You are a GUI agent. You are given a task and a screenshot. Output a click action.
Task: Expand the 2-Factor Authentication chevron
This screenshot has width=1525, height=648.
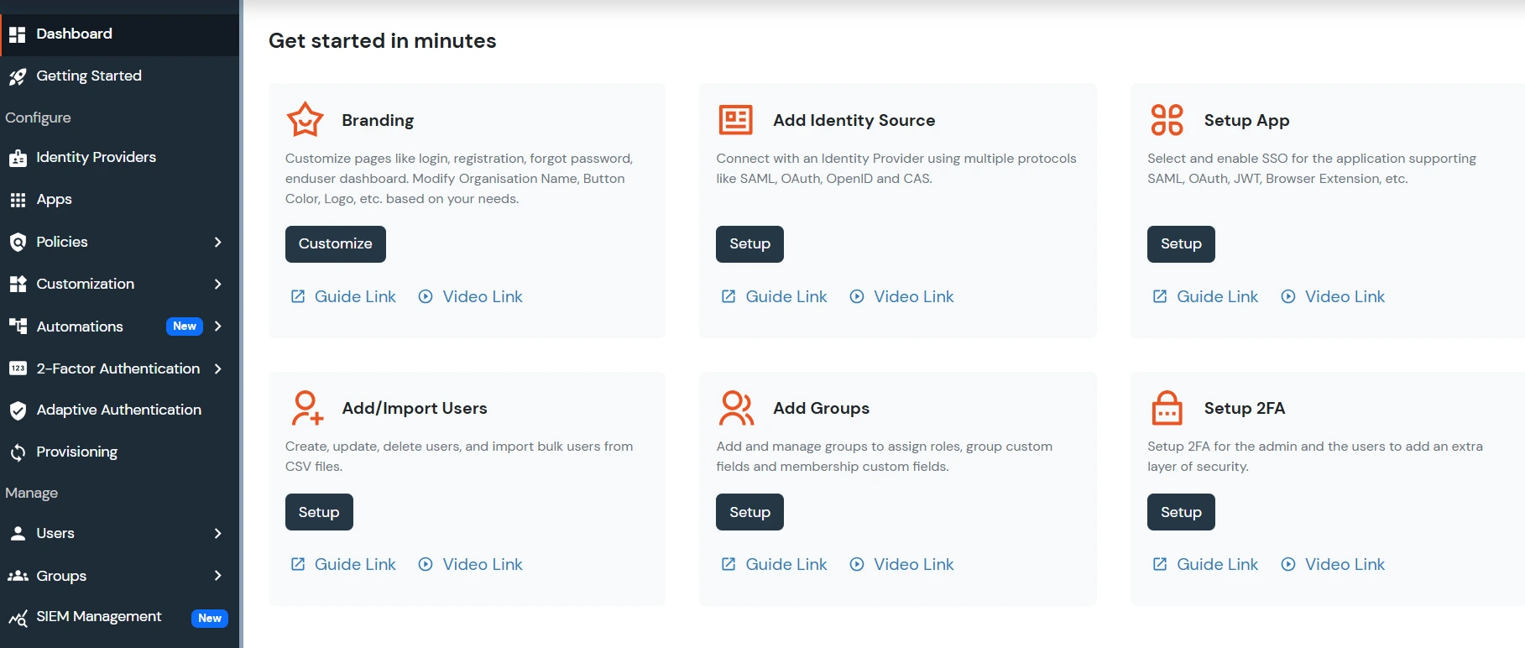pyautogui.click(x=218, y=368)
